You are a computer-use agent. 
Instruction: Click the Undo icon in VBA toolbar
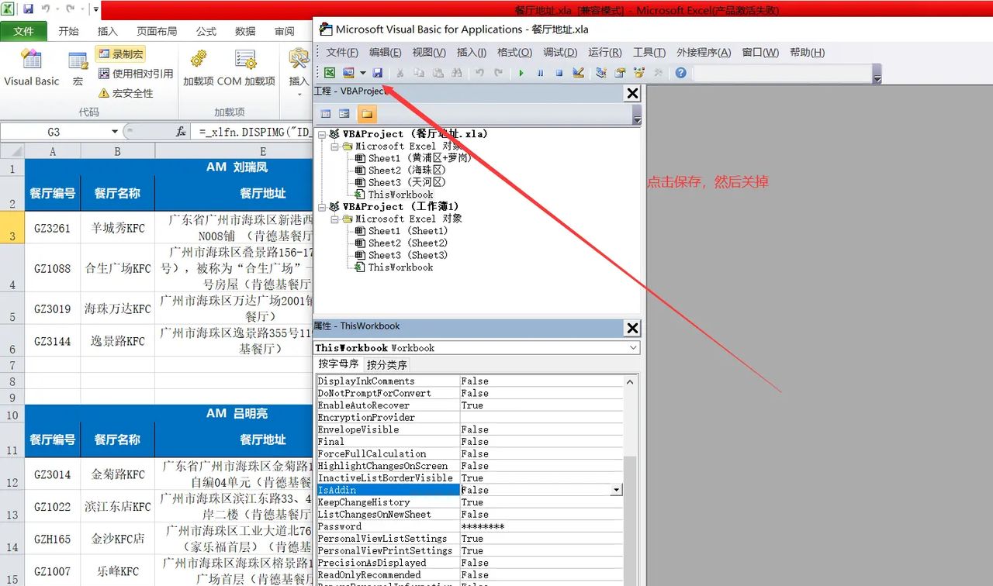pos(479,73)
